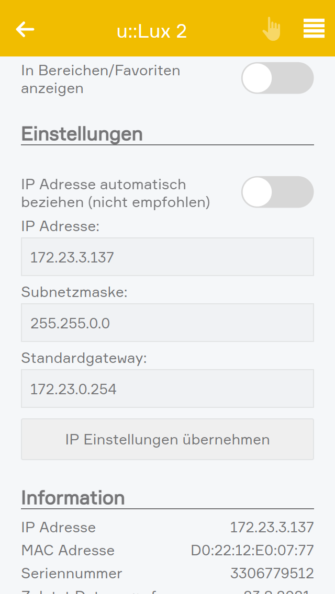335x594 pixels.
Task: Click the 'Information' section heading
Action: 73,498
